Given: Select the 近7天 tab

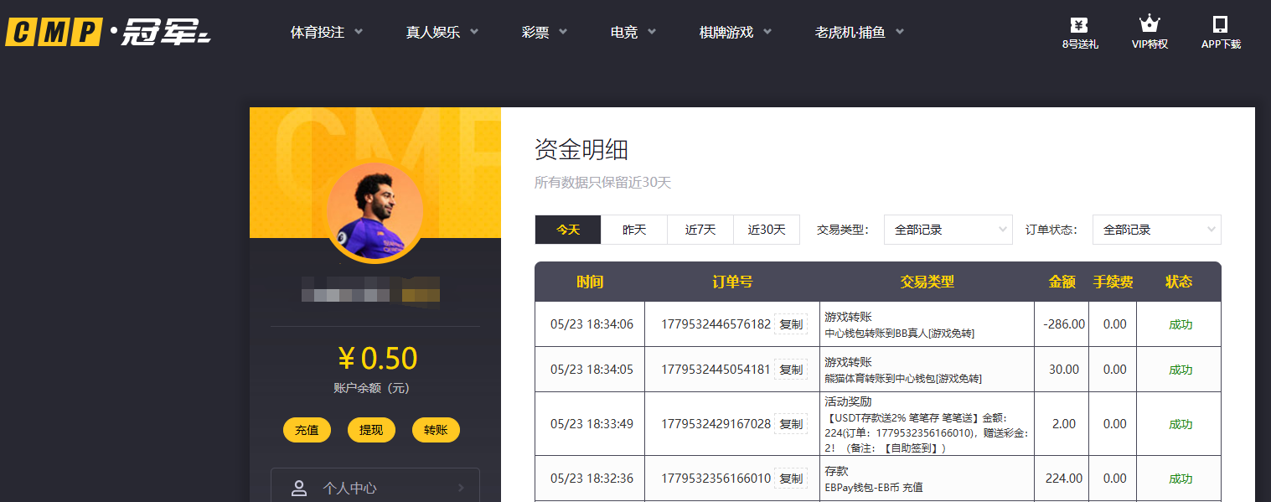Looking at the screenshot, I should click(700, 230).
